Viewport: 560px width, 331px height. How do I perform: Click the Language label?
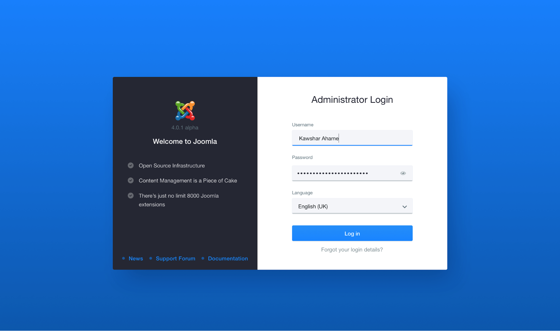tap(302, 193)
